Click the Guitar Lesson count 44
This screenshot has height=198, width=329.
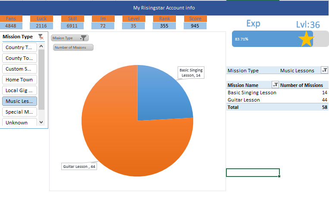(325, 100)
